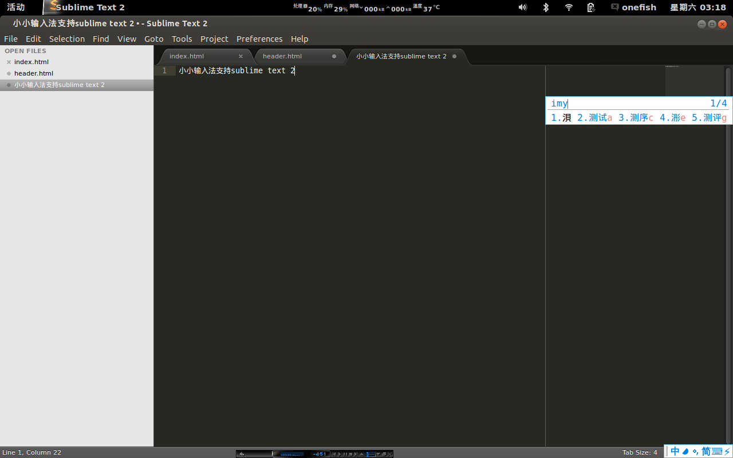
Task: Open IME soft keyboard icon
Action: click(x=717, y=452)
